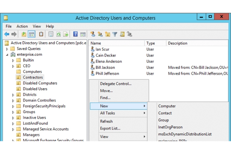Click the green Refresh toolbar icon

pyautogui.click(x=59, y=34)
